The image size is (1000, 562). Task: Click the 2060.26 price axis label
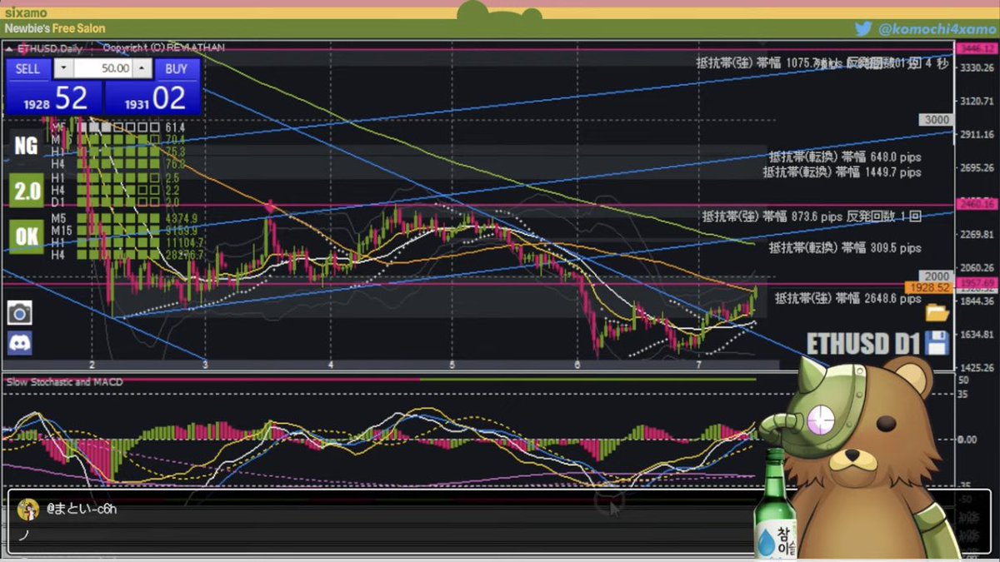[978, 268]
